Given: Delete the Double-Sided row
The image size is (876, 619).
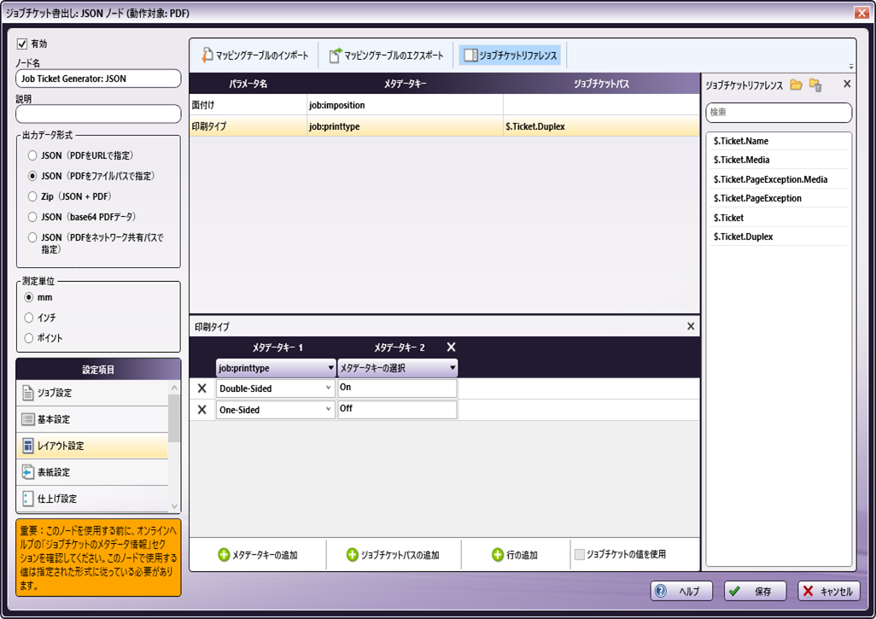Looking at the screenshot, I should coord(202,388).
